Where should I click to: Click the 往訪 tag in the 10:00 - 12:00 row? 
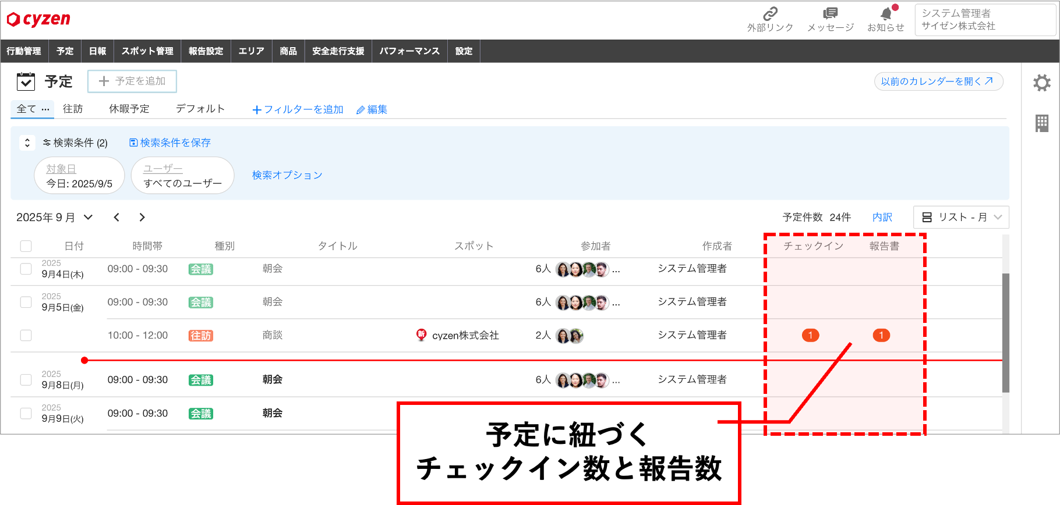201,336
